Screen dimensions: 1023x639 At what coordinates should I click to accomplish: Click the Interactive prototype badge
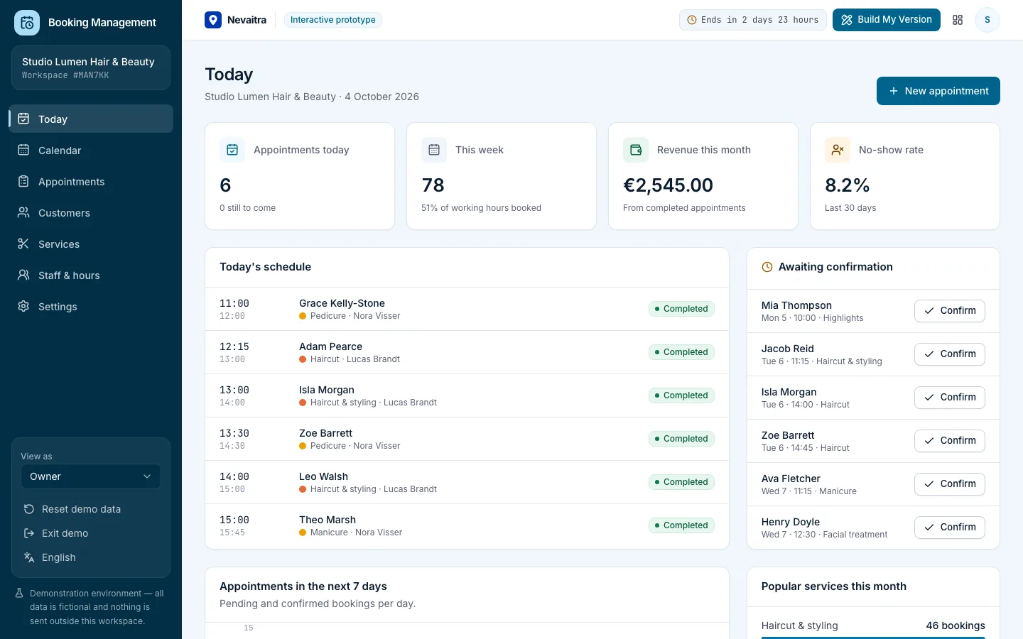(332, 20)
